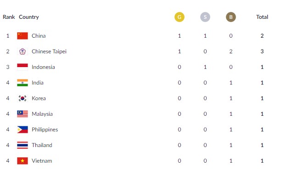
Task: Click the Malaysia flag icon
Action: 22,114
